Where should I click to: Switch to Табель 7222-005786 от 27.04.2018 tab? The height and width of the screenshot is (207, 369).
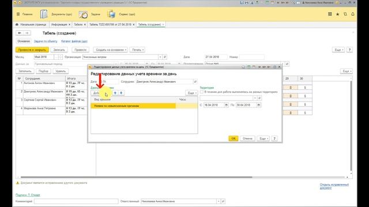coord(110,24)
